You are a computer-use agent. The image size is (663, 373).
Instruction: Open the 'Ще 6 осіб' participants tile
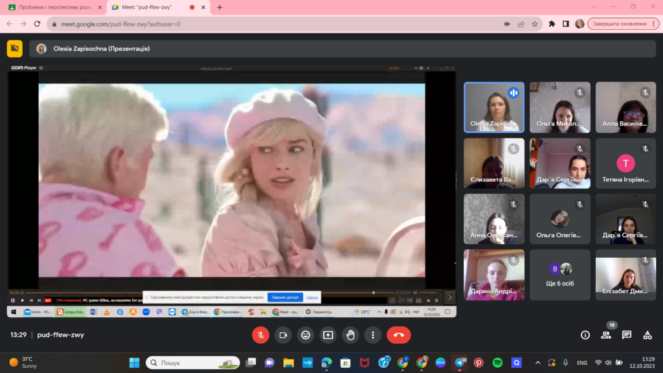[x=561, y=275]
